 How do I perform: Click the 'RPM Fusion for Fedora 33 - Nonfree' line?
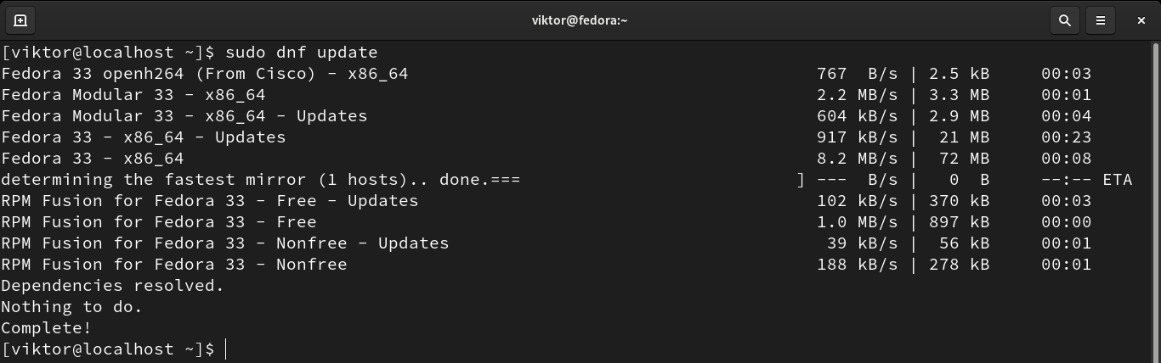(x=174, y=265)
